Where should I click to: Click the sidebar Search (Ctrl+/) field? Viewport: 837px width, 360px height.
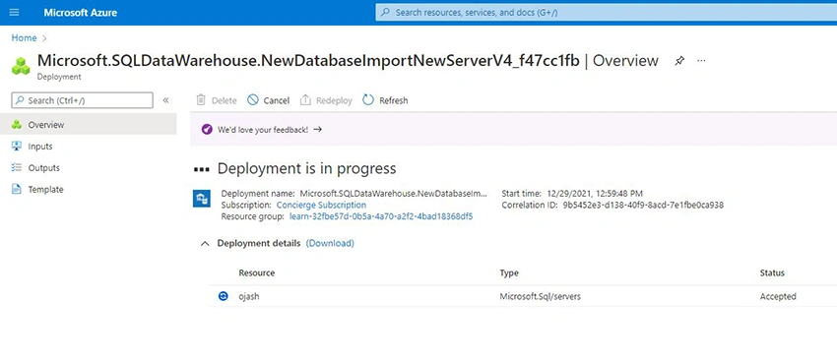(x=82, y=100)
